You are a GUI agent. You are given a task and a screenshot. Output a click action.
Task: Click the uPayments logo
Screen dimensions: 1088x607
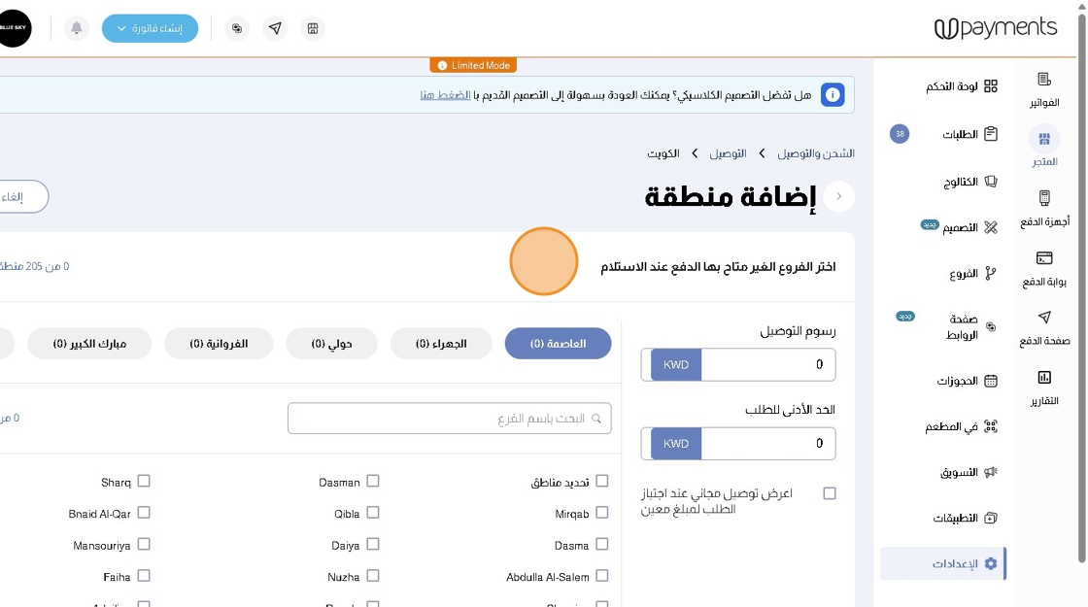pos(995,28)
